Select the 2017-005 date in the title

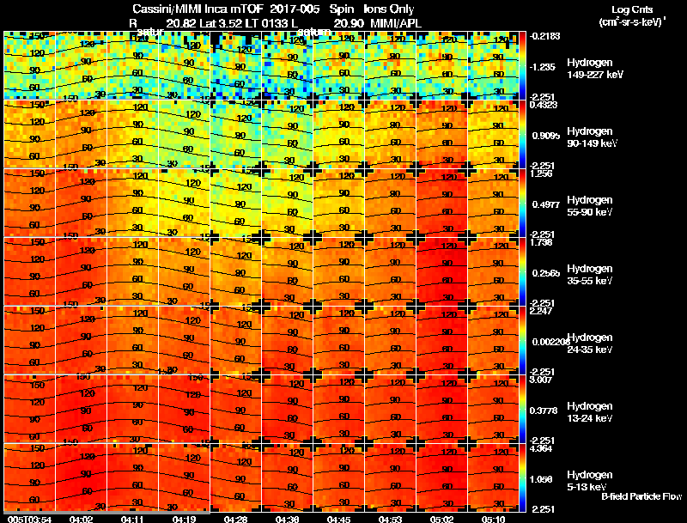pyautogui.click(x=294, y=9)
